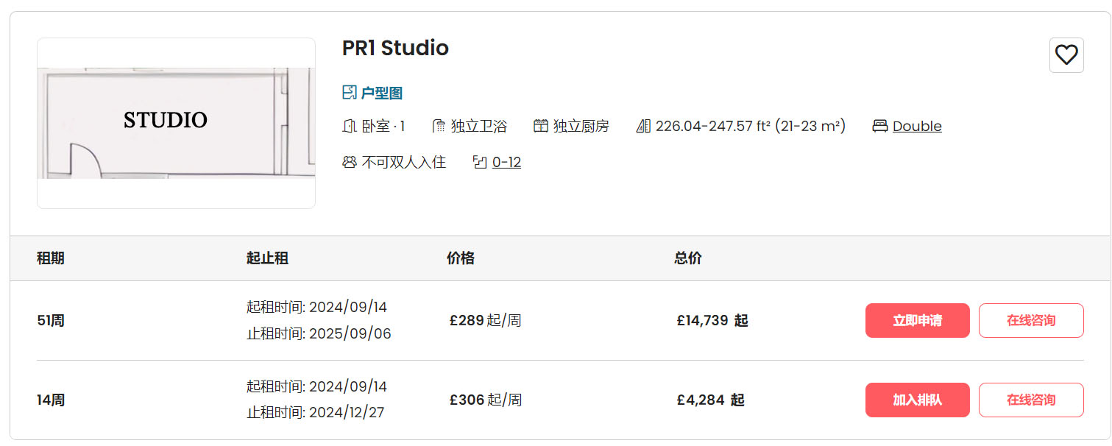This screenshot has width=1112, height=446.
Task: Click the 租期 column header
Action: click(51, 258)
